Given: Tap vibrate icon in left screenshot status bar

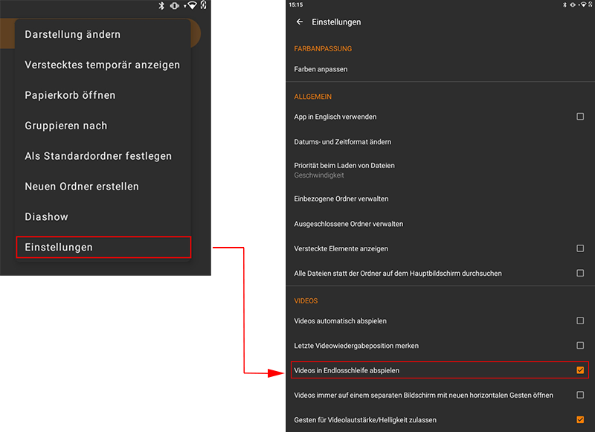Looking at the screenshot, I should click(x=175, y=5).
